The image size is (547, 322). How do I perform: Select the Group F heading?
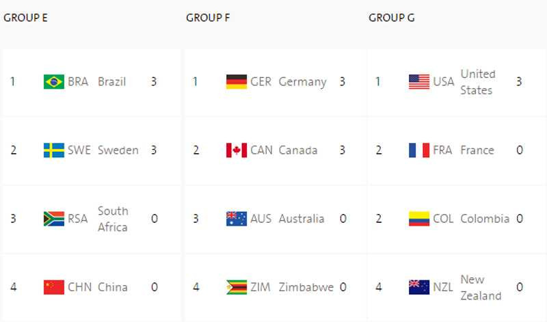(x=208, y=18)
